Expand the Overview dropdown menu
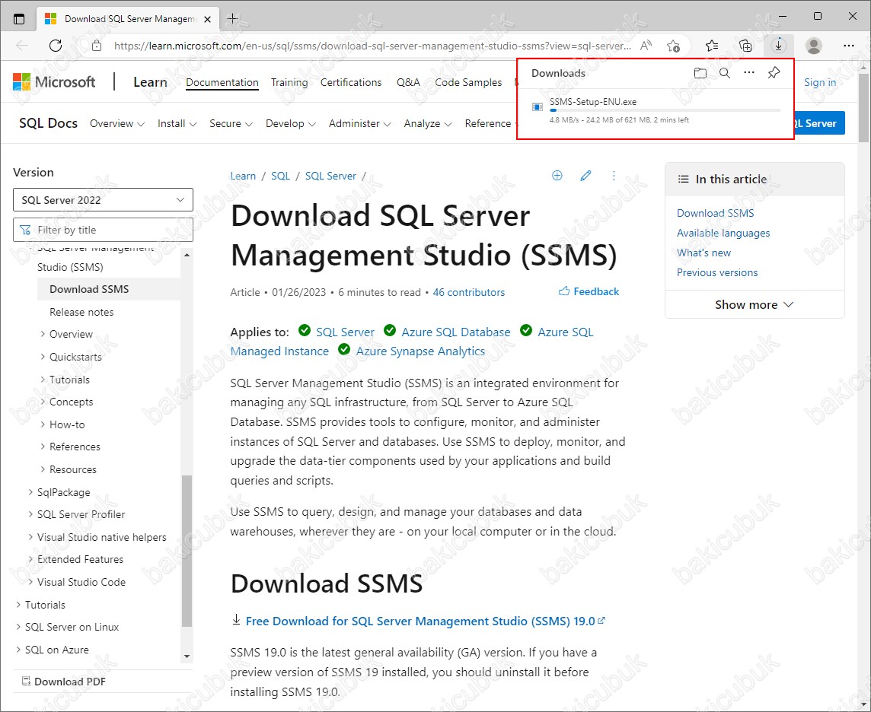 (x=117, y=123)
